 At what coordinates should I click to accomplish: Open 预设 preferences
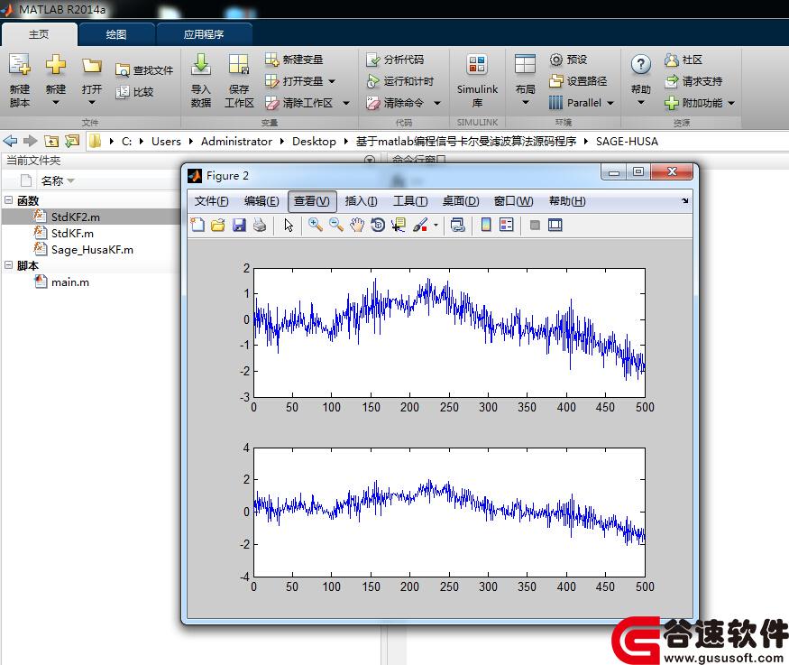pos(568,60)
